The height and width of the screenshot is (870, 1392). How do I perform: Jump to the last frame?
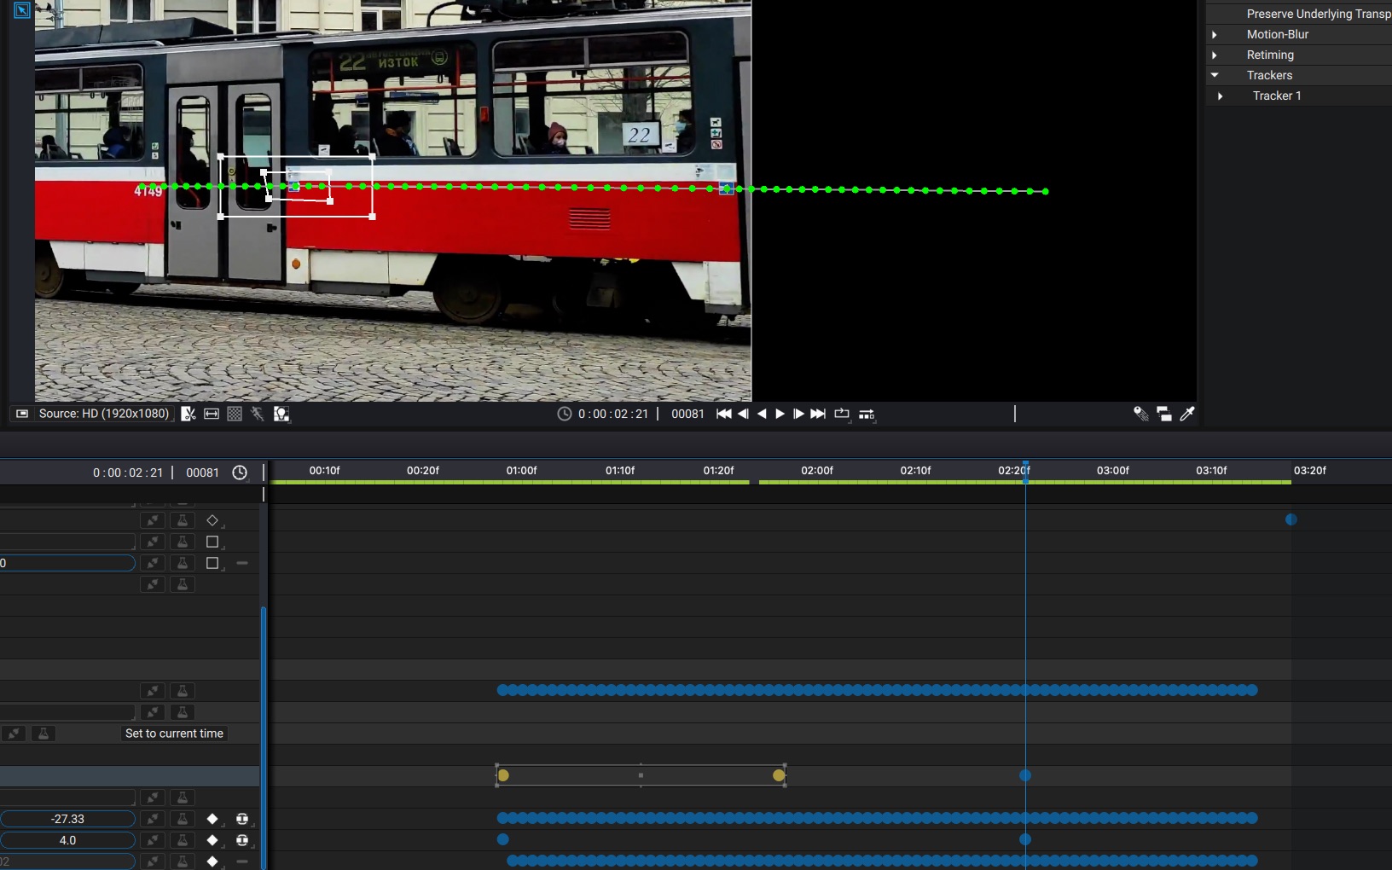(818, 414)
